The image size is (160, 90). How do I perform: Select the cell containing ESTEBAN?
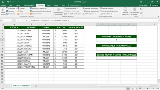click(x=31, y=55)
